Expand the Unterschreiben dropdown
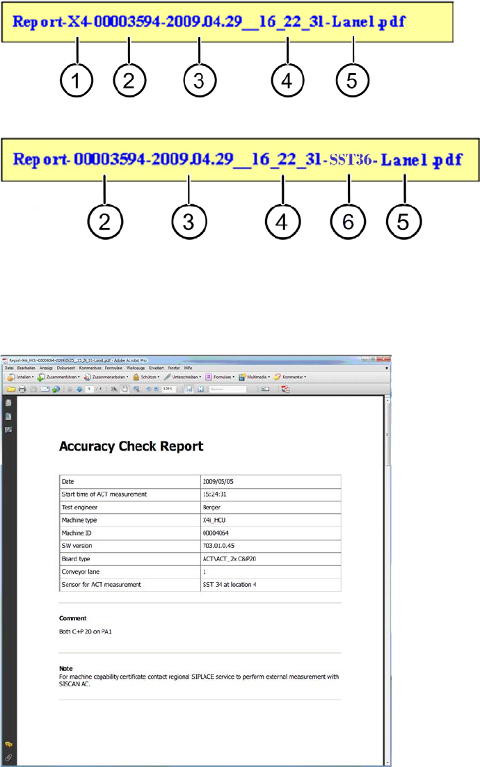Image resolution: width=480 pixels, height=767 pixels. point(200,377)
